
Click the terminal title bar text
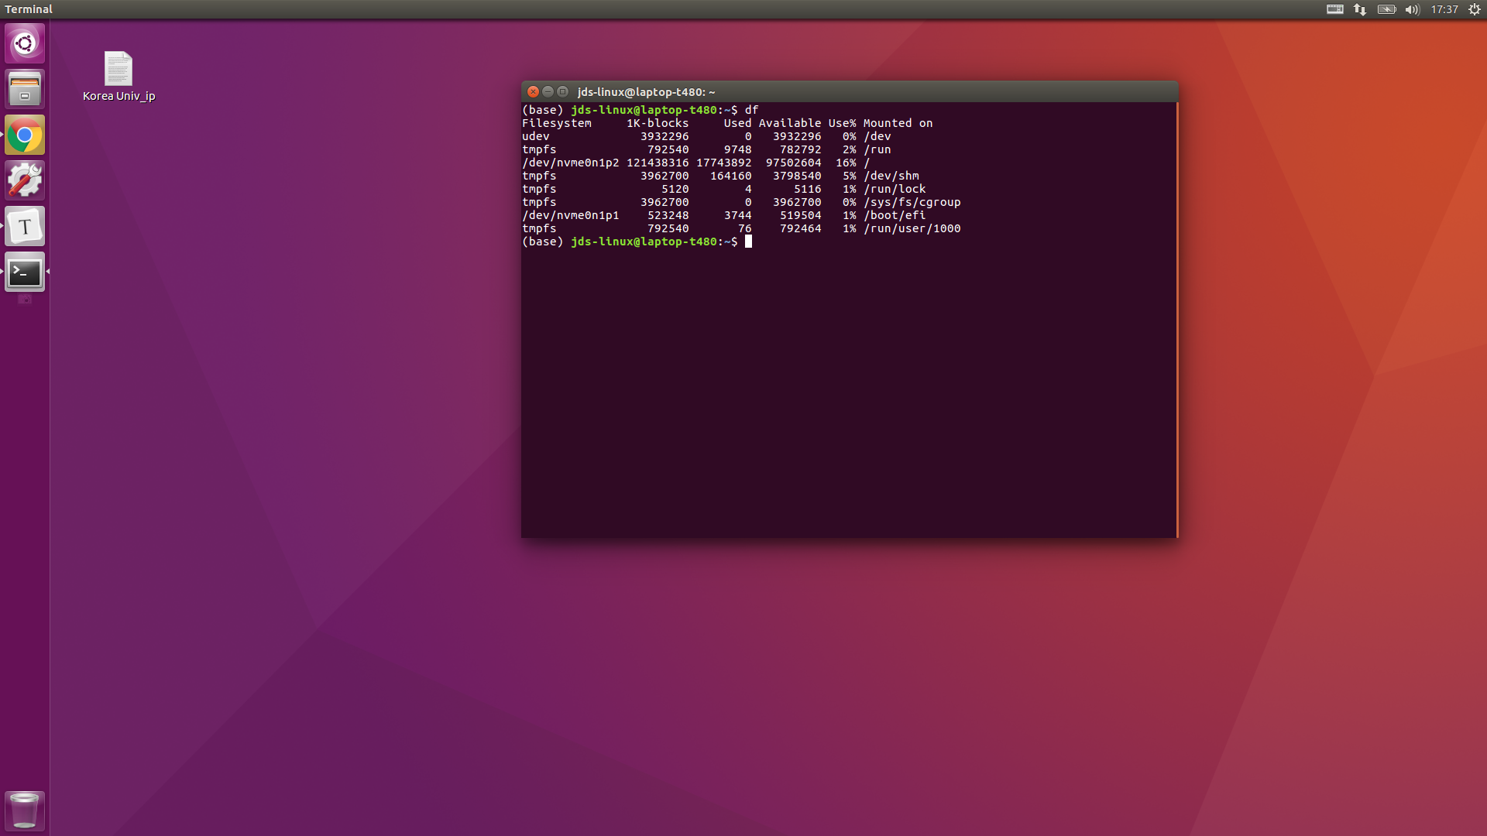(x=646, y=91)
